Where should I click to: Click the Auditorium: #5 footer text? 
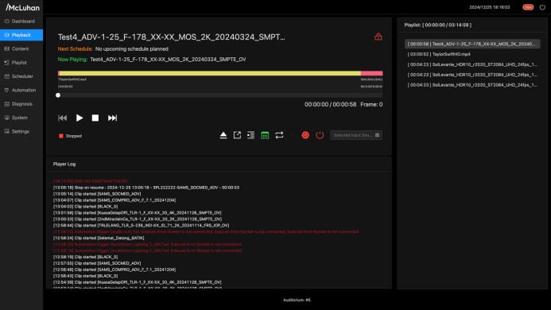point(297,300)
